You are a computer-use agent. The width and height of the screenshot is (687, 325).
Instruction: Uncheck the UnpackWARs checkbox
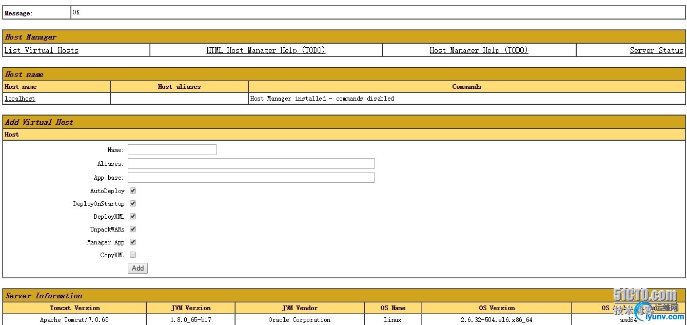coord(133,229)
